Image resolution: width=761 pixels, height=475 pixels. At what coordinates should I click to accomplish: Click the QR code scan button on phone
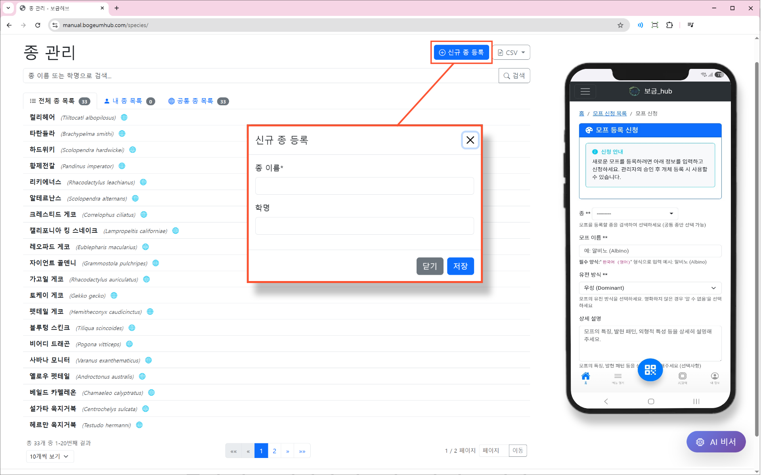tap(650, 370)
